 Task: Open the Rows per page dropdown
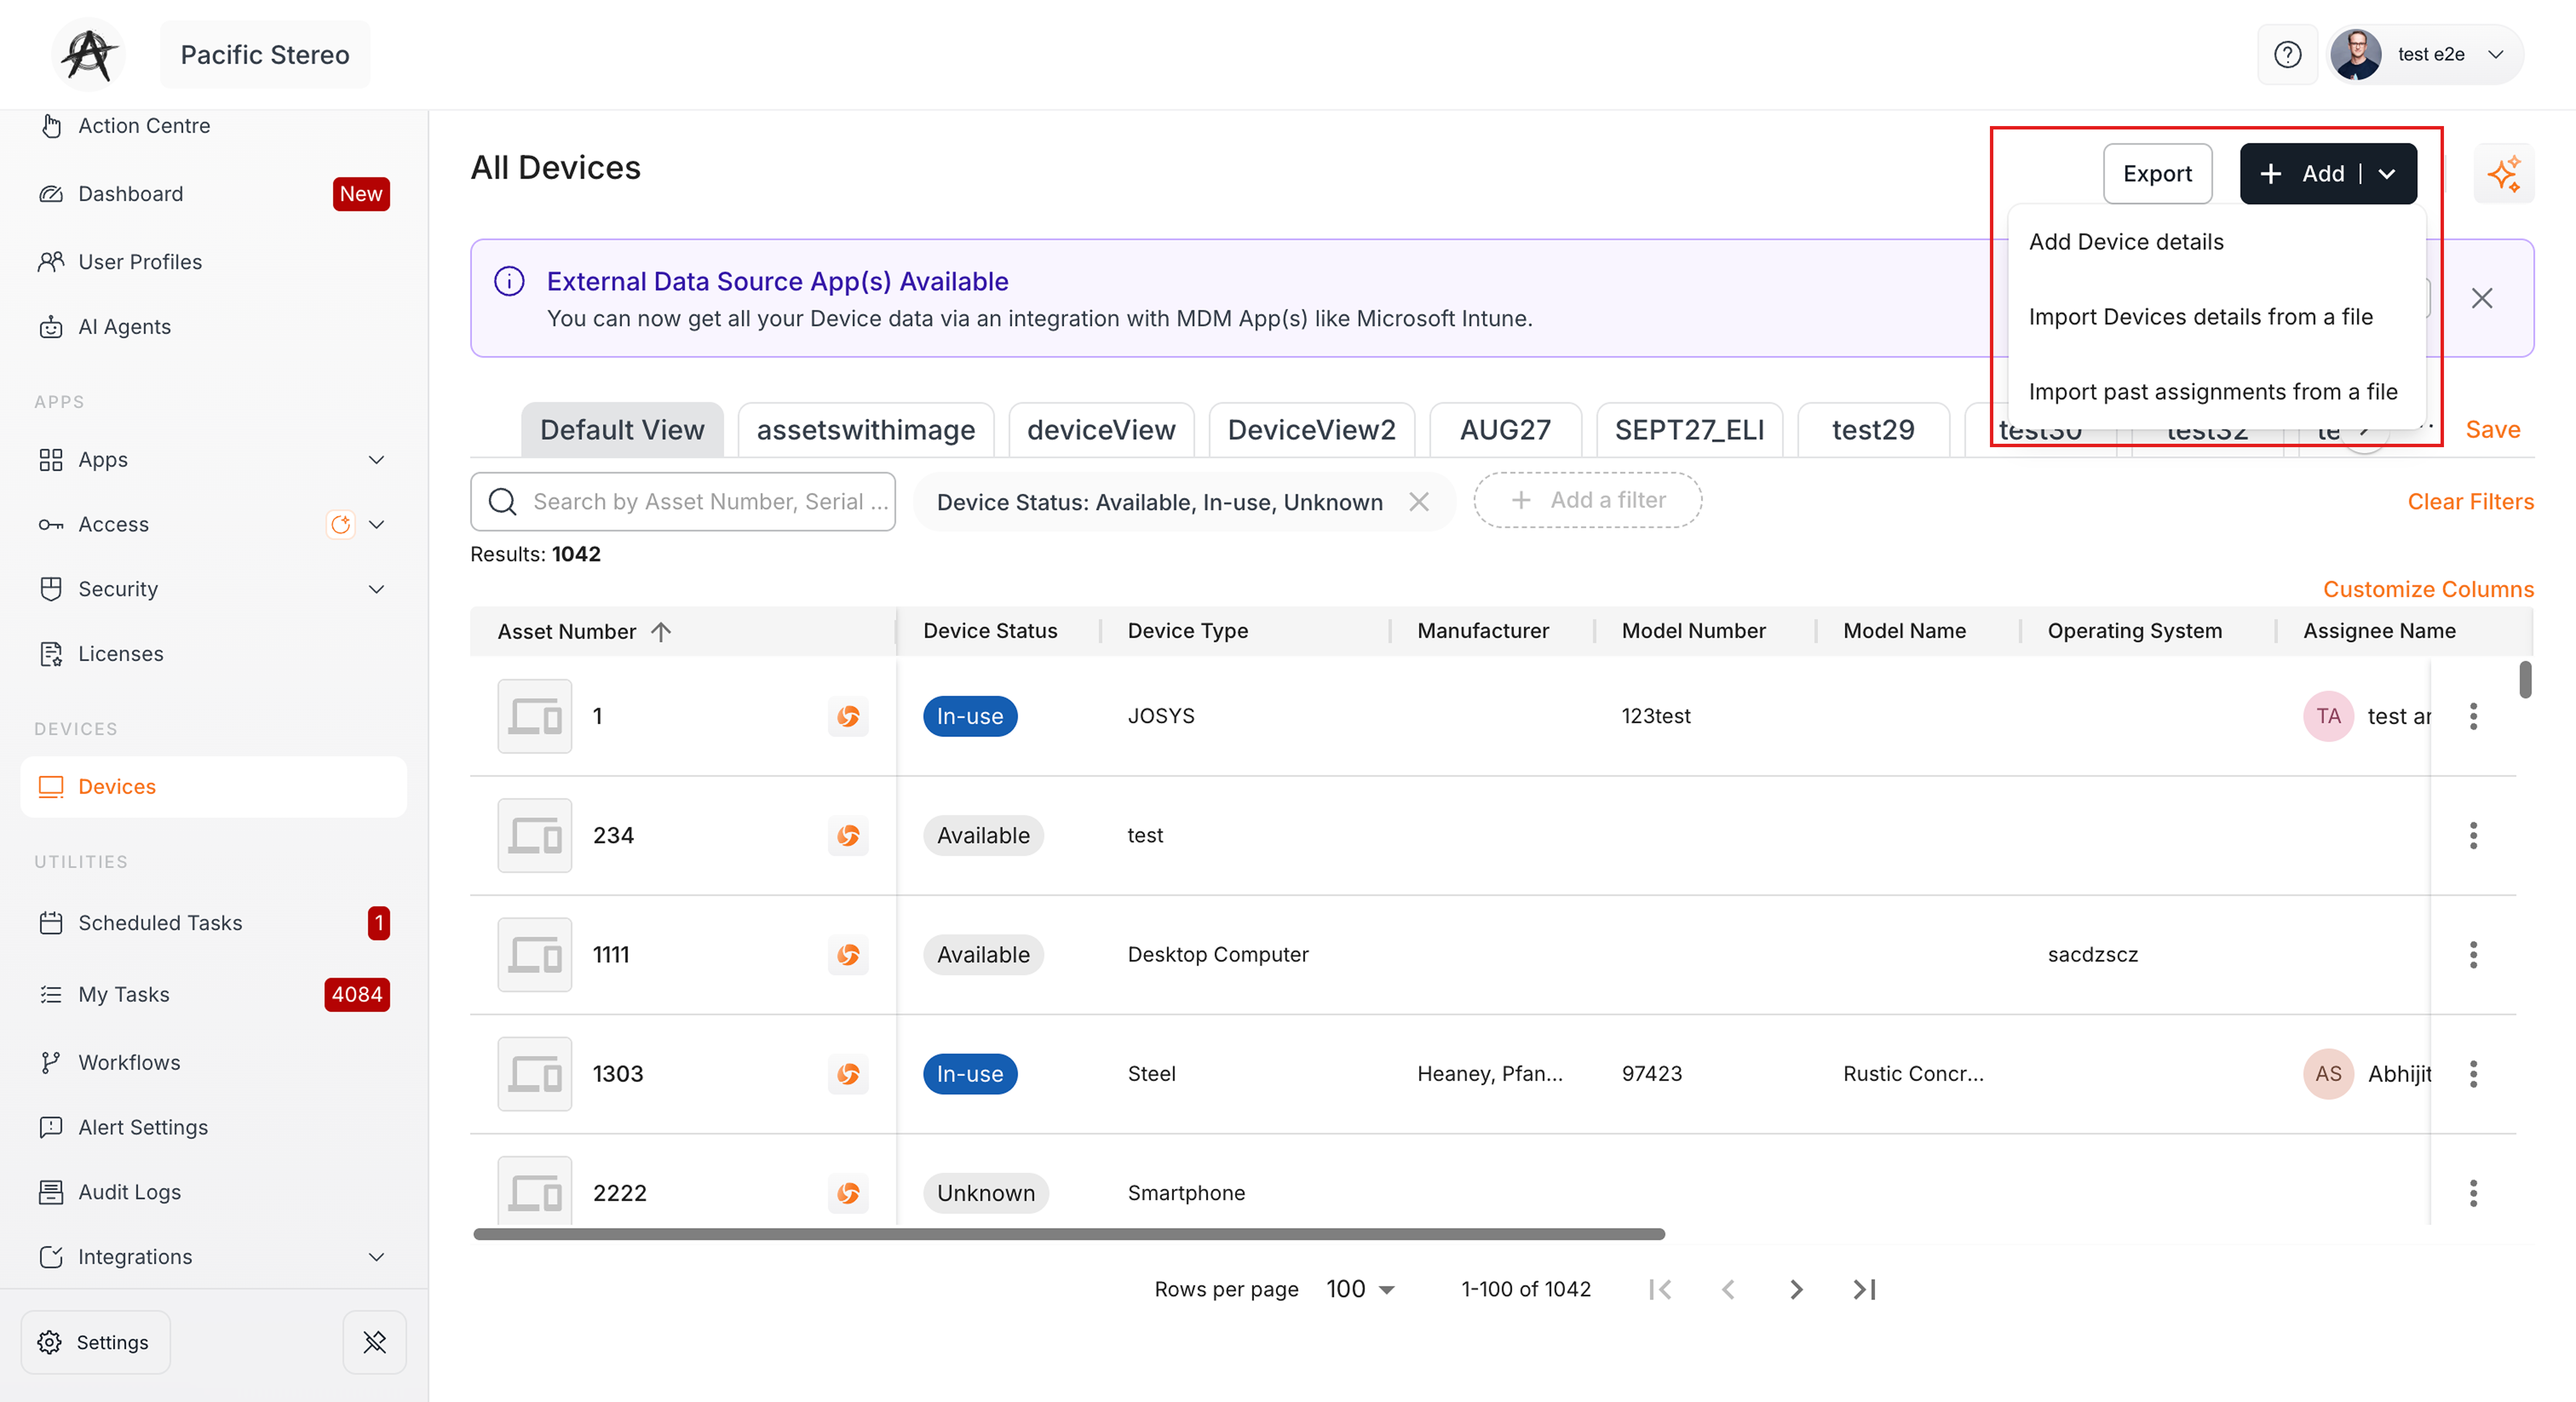pyautogui.click(x=1360, y=1290)
